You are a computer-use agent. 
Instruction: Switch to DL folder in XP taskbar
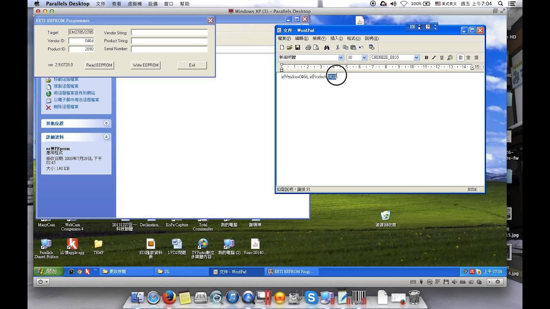[x=182, y=272]
